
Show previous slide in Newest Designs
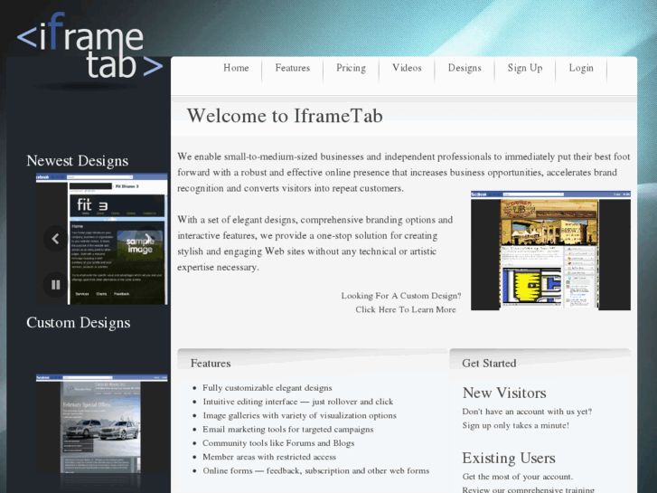point(55,239)
